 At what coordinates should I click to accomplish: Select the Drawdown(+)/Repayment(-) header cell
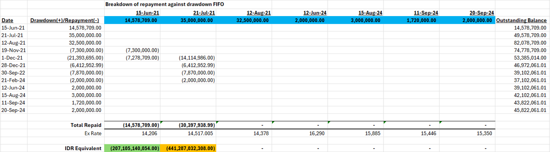tap(65, 20)
